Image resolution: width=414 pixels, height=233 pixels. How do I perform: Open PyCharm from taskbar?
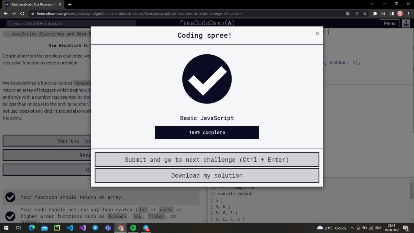coord(57,228)
